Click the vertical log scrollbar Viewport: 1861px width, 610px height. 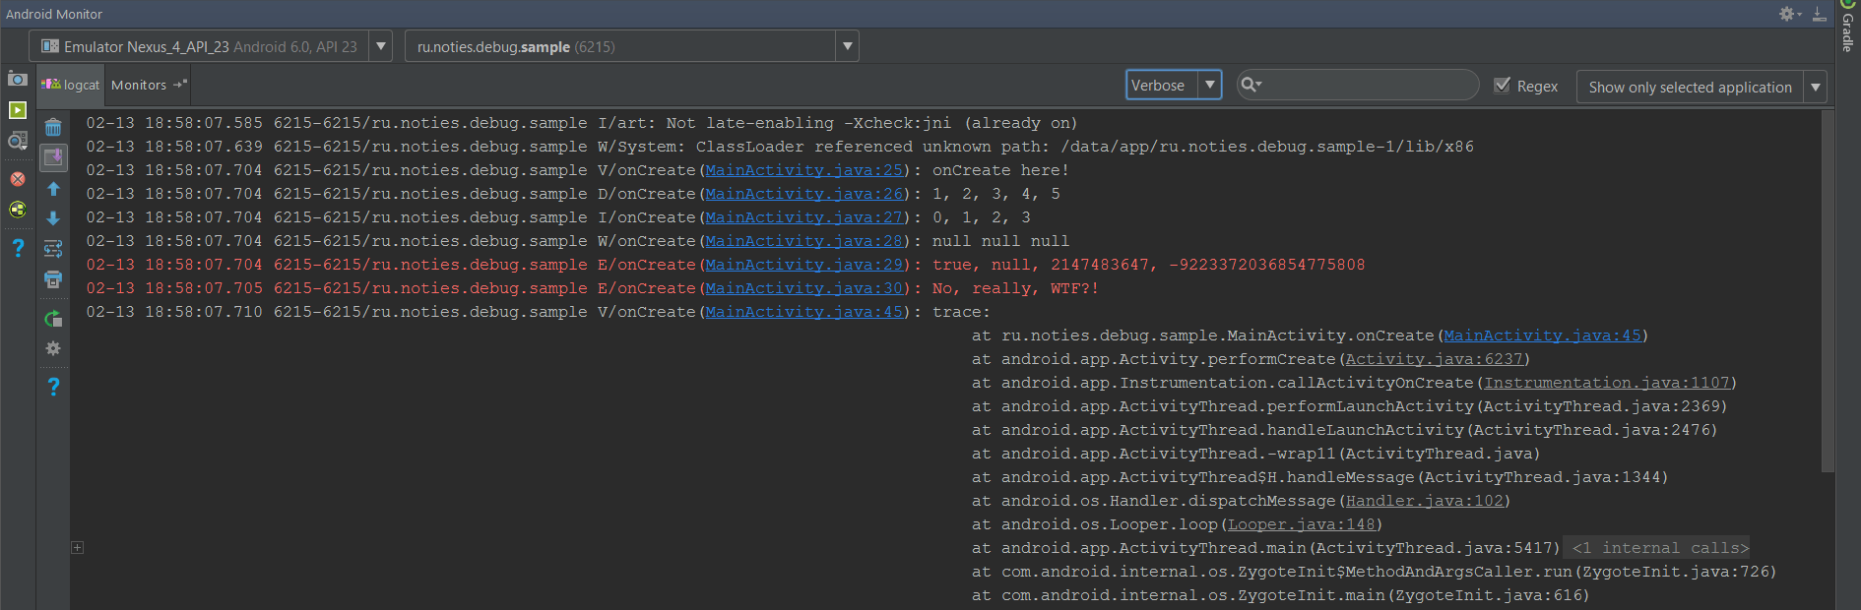[x=1828, y=291]
